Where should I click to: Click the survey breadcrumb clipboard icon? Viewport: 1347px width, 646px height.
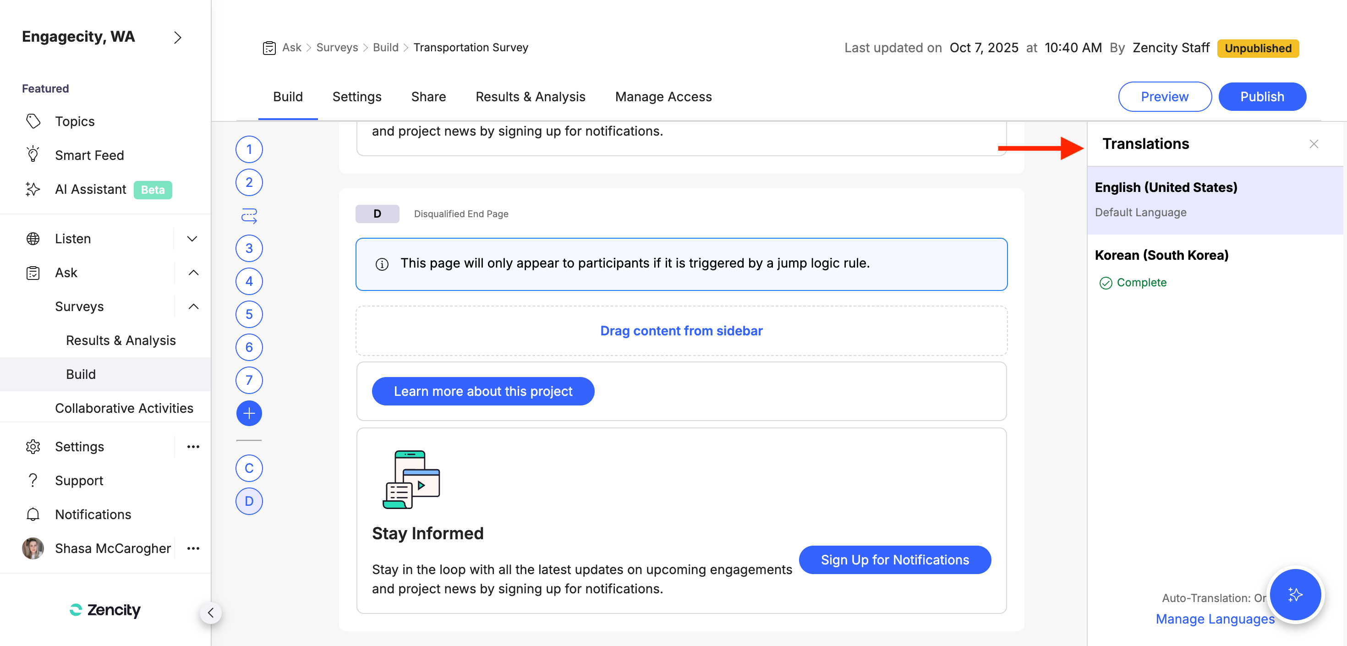[269, 48]
